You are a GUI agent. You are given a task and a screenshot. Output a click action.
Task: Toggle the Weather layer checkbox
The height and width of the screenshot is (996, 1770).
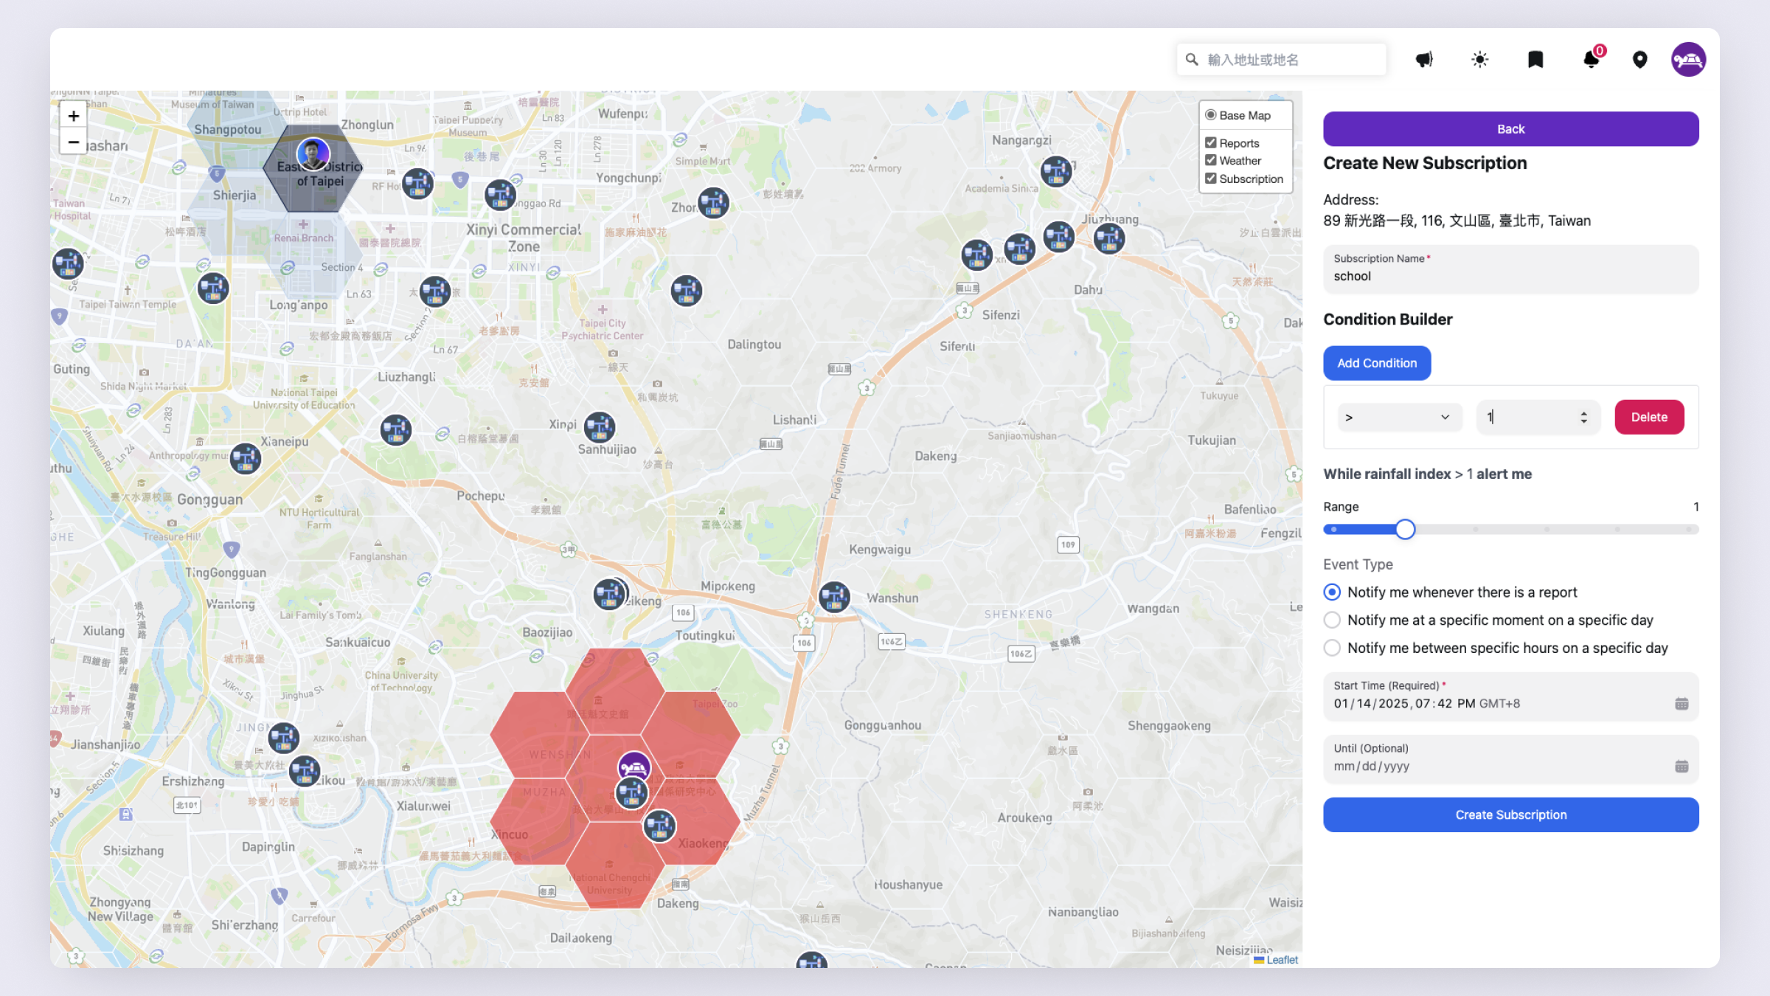(x=1211, y=160)
